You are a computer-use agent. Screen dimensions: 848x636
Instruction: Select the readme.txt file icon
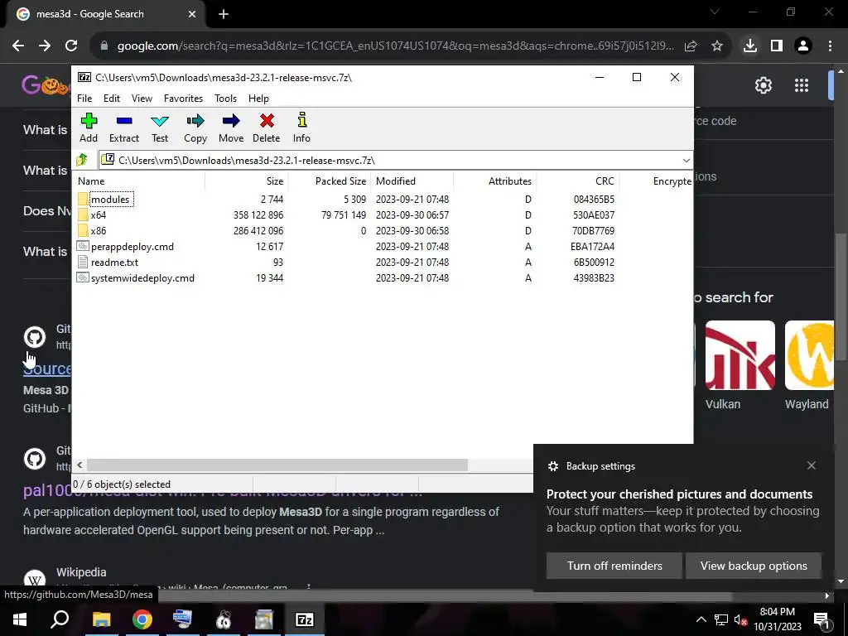pos(83,262)
